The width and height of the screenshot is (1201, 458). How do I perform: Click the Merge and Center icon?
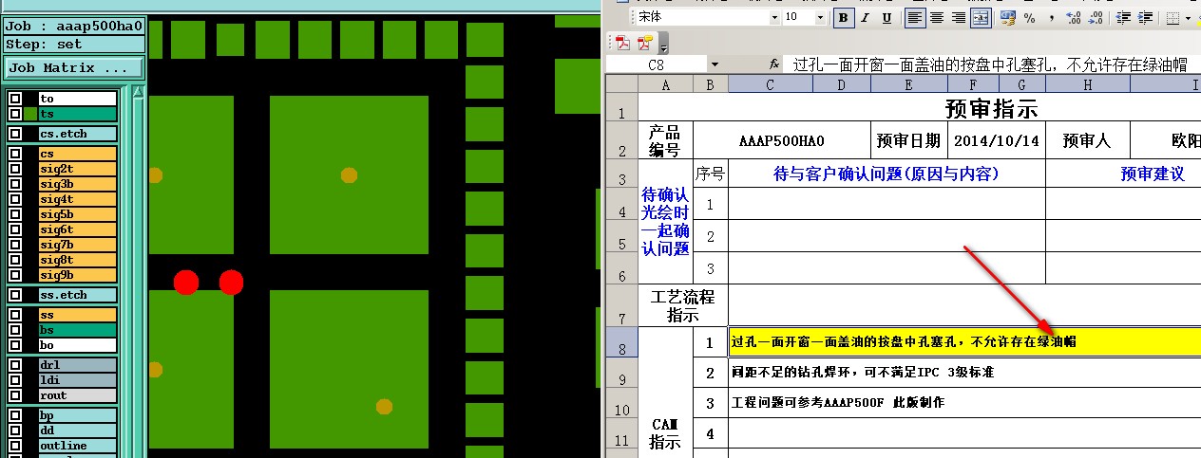(x=981, y=17)
